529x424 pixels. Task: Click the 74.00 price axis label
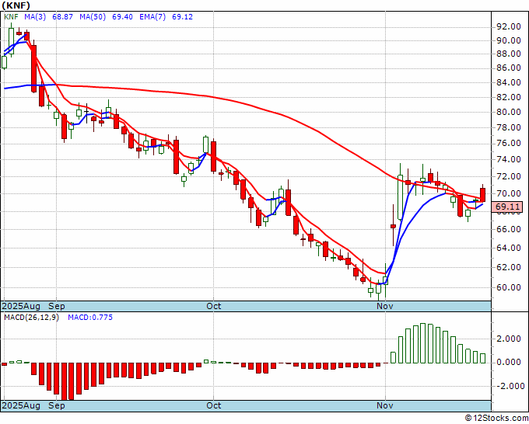click(509, 159)
